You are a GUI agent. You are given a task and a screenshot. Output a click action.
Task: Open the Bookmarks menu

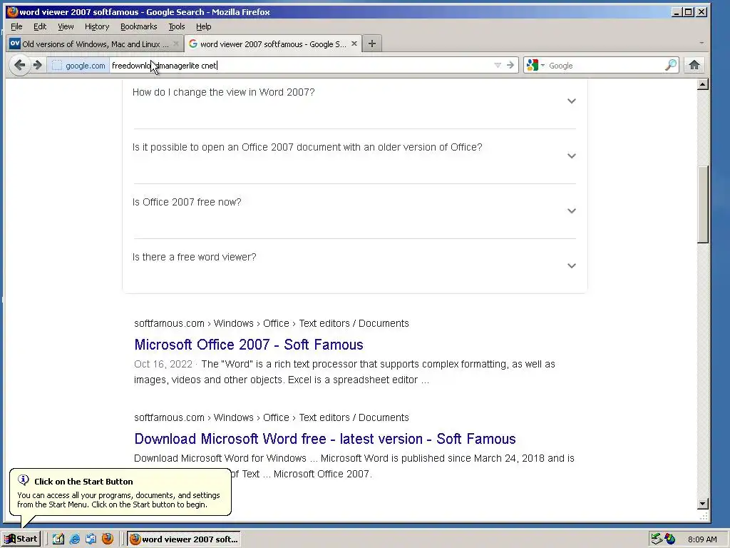[139, 26]
